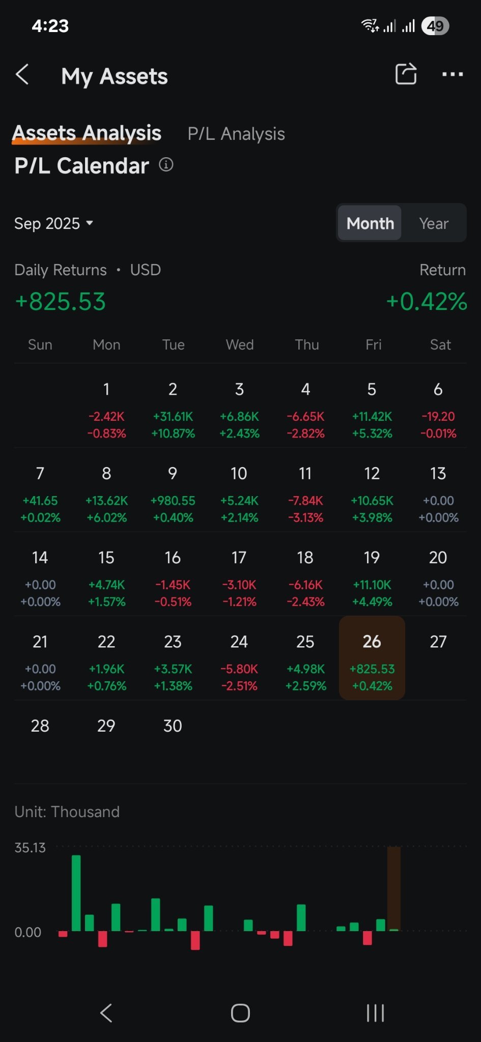Screen dimensions: 481x1042
Task: Tap the battery indicator in status bar
Action: pos(435,26)
